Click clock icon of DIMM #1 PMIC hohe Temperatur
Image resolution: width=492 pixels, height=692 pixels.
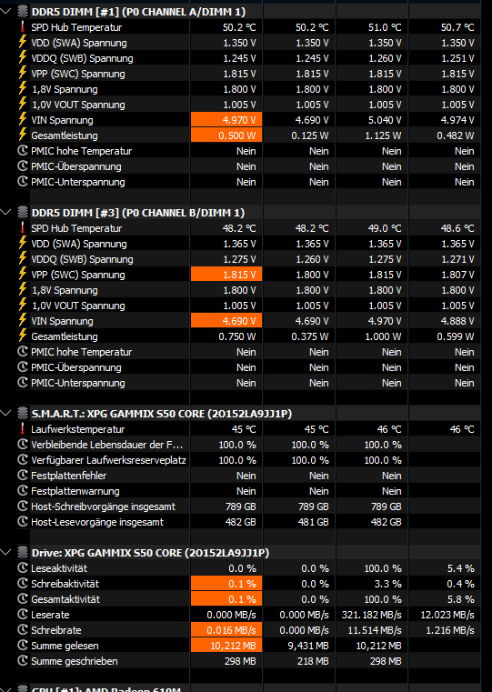point(23,151)
